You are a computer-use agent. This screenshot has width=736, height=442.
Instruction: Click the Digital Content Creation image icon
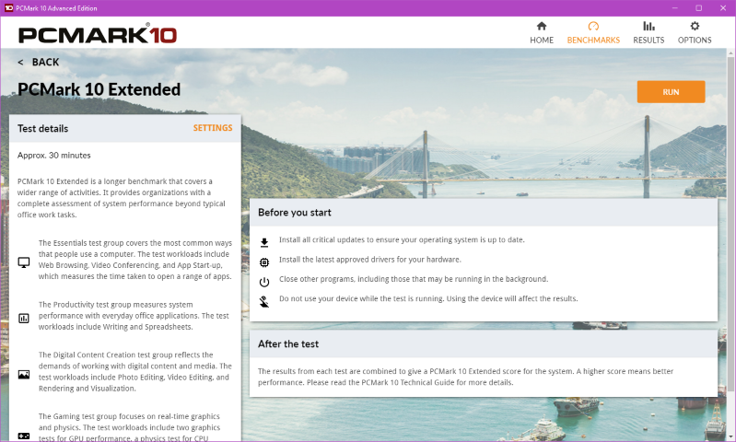click(23, 375)
